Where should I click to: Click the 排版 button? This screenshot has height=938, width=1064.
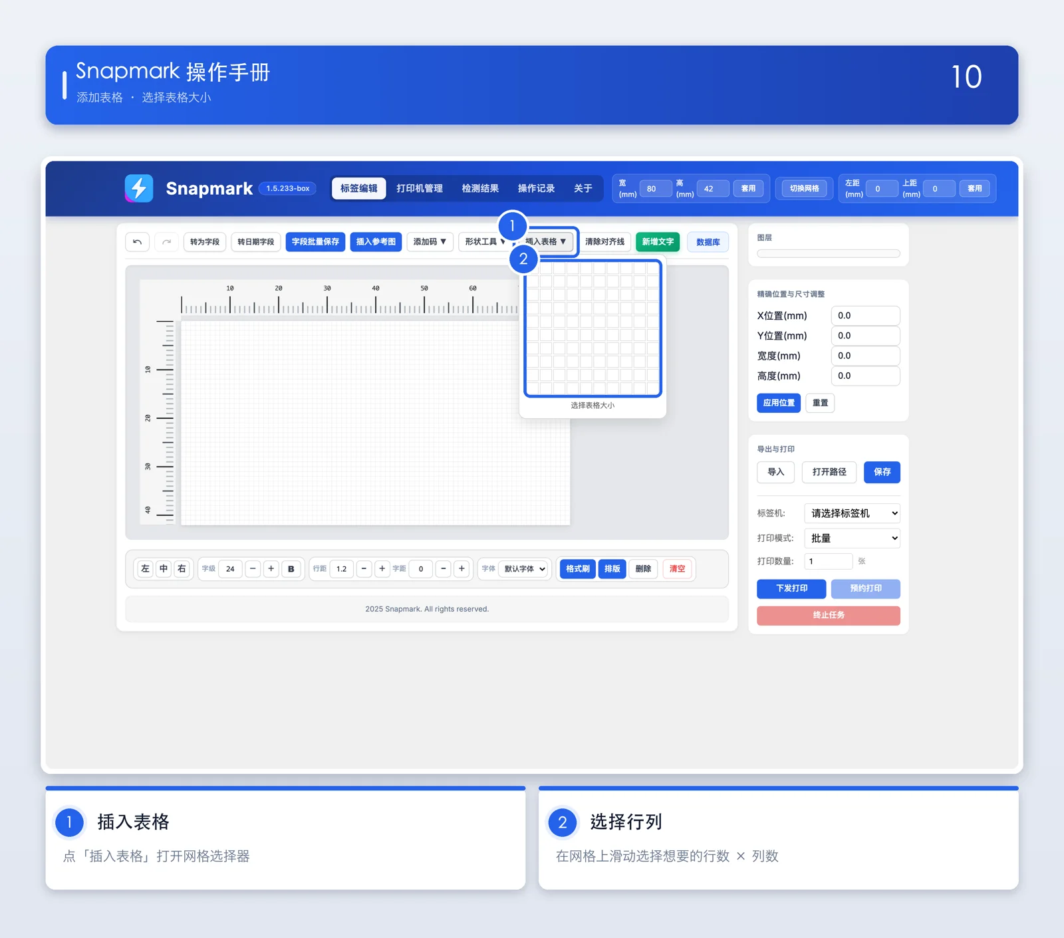[612, 569]
